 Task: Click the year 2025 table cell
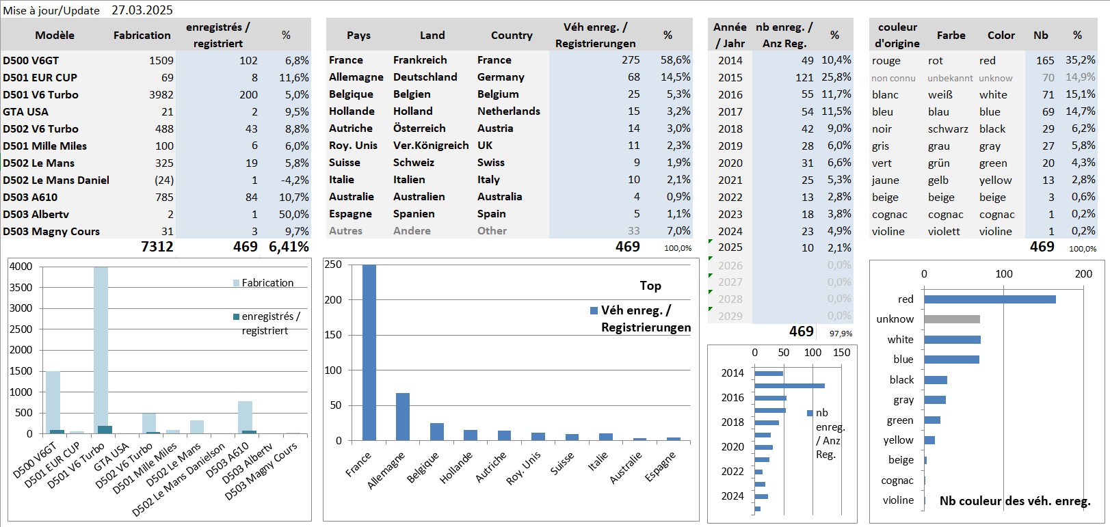[730, 247]
